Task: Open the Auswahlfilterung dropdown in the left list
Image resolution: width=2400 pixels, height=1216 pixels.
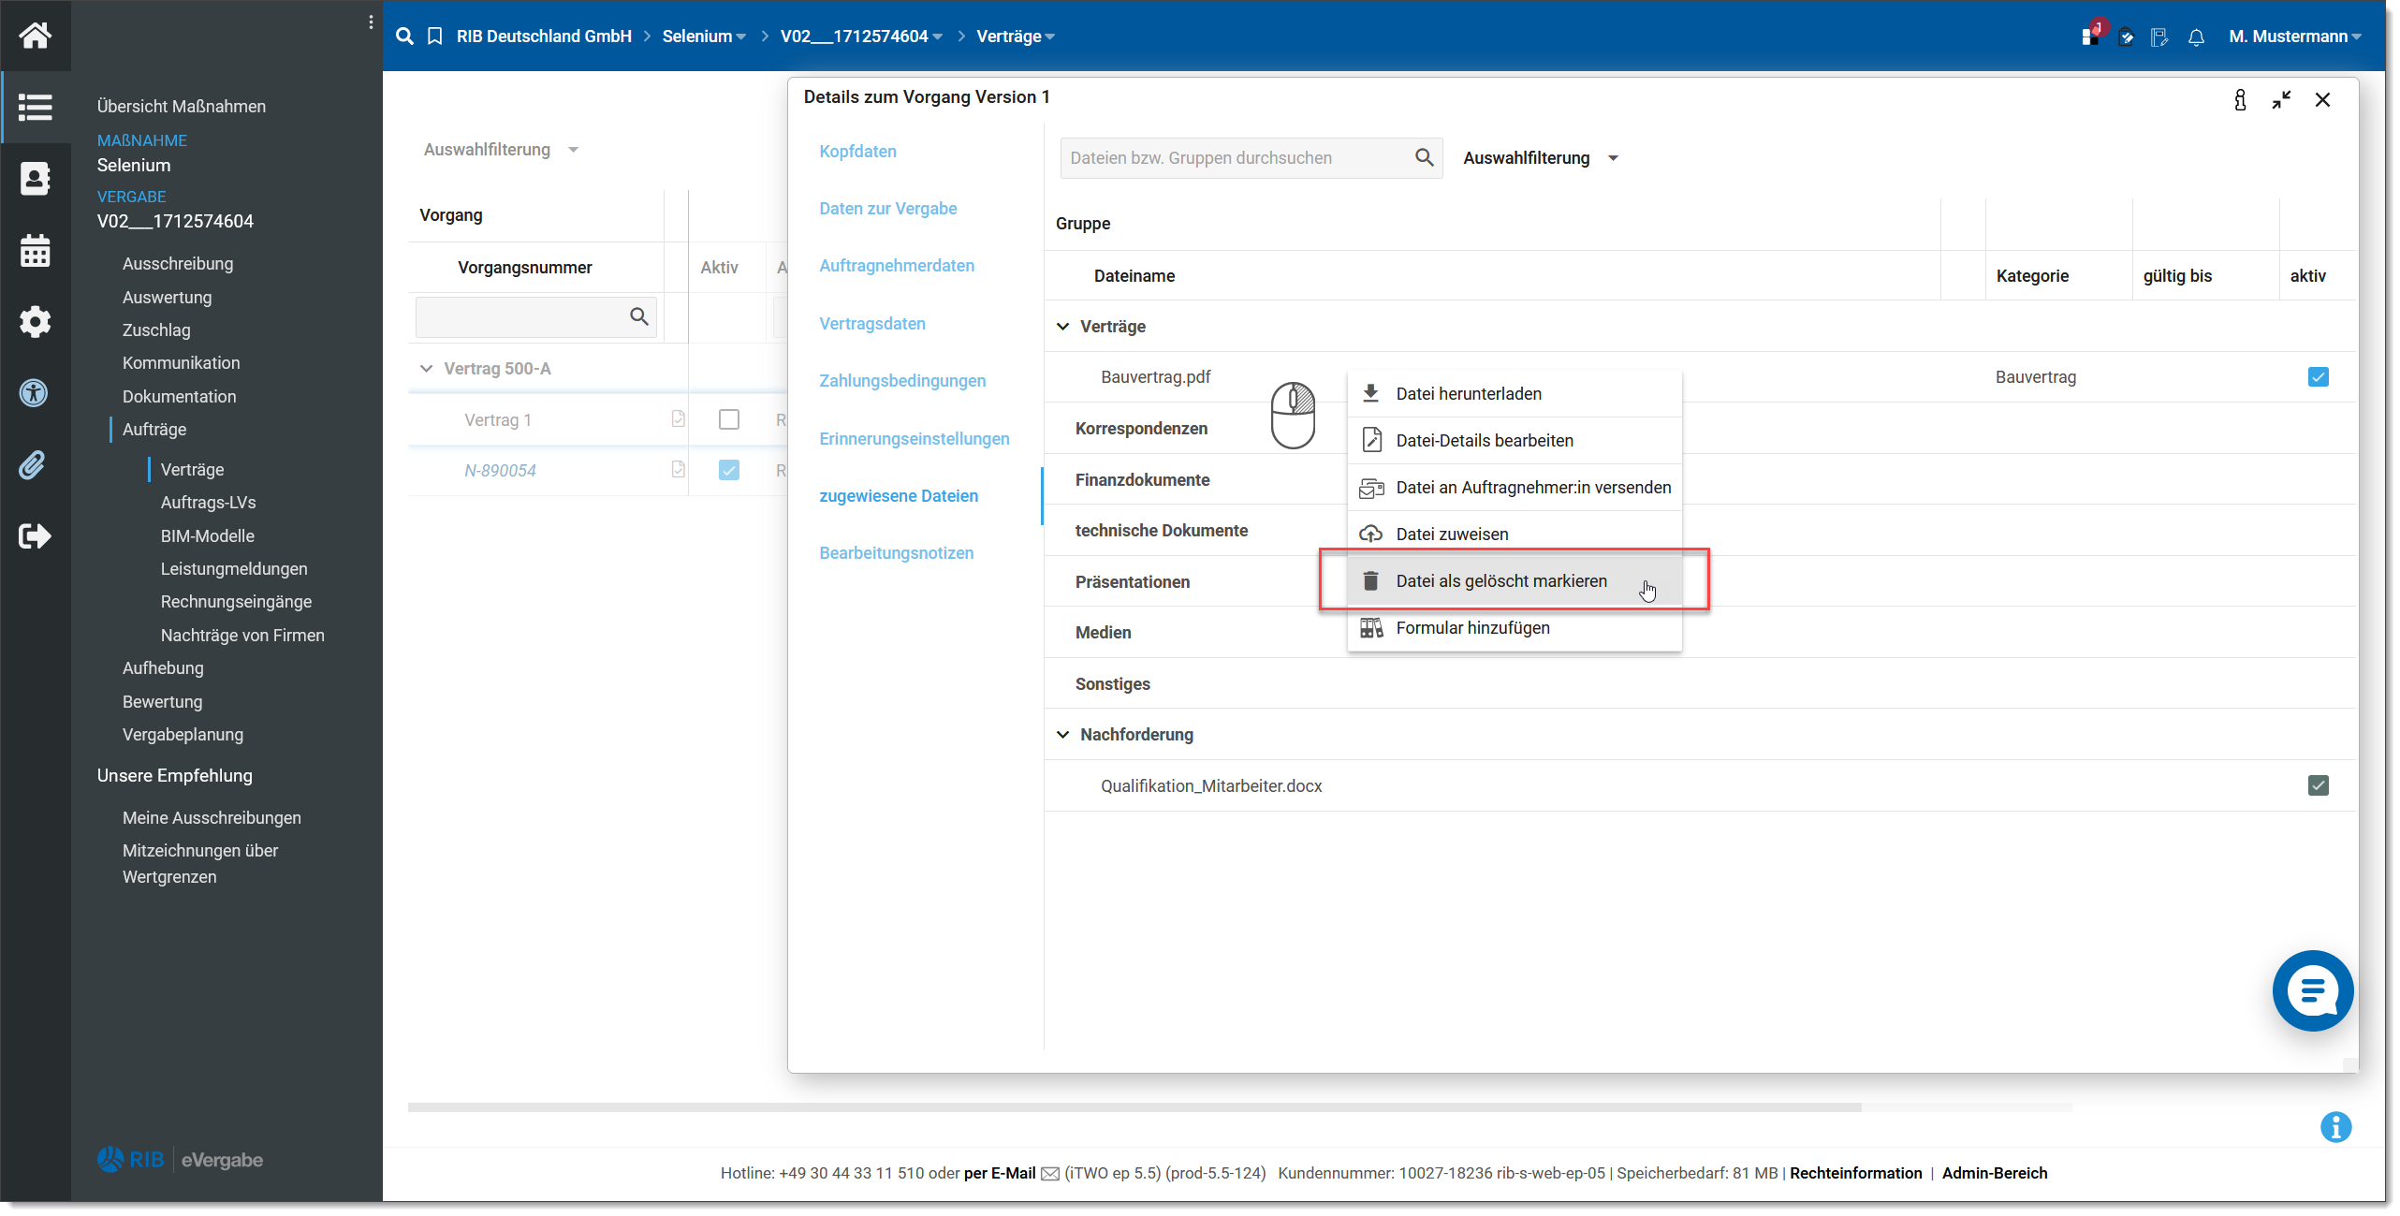Action: (501, 149)
